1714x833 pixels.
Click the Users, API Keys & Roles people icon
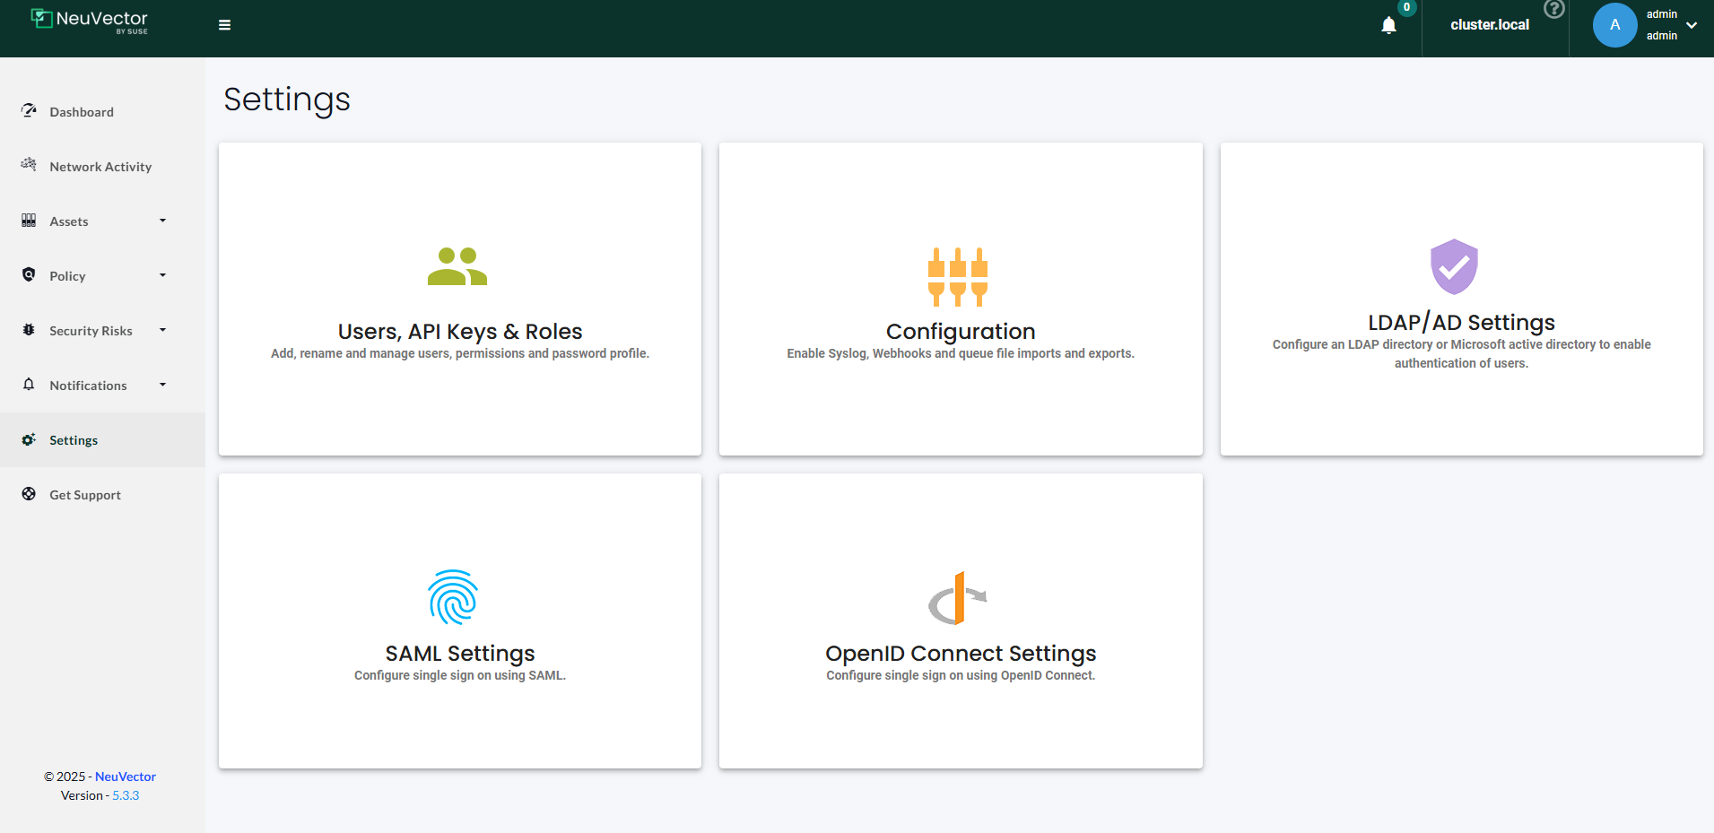click(457, 266)
